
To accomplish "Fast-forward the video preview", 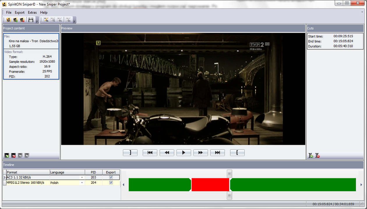I will 201,153.
